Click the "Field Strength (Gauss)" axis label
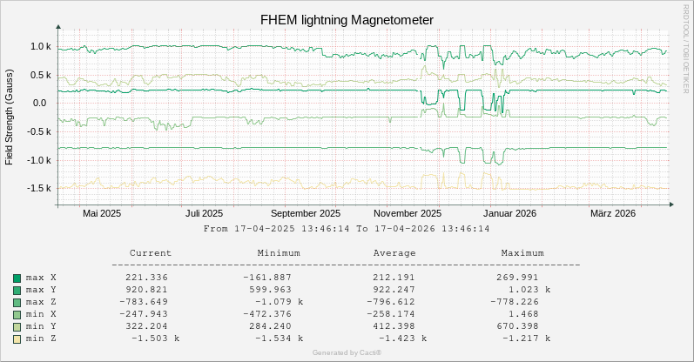Screen dimensions: 694x362 (10, 118)
